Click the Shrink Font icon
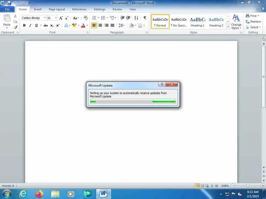The image size is (266, 199). 67,18
